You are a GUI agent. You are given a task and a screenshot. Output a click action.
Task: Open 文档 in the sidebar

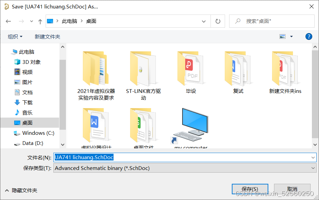pyautogui.click(x=23, y=92)
